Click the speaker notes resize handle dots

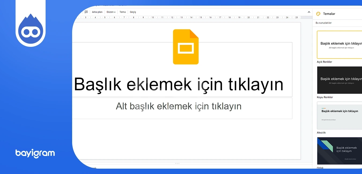177,163
